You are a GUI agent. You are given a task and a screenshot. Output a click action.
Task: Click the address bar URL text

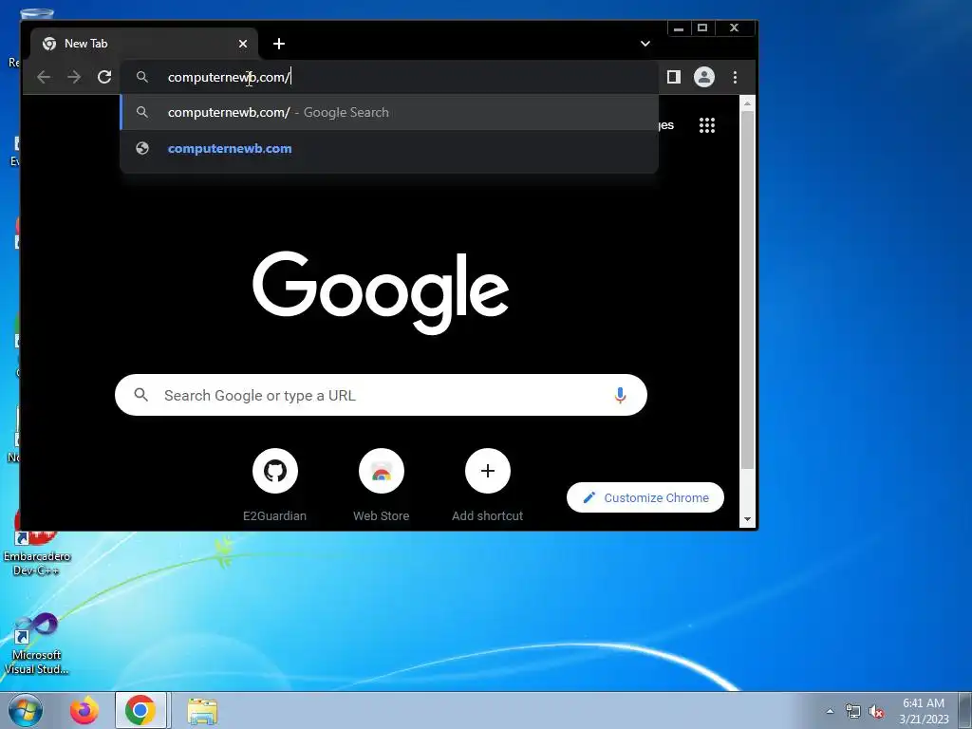point(229,77)
